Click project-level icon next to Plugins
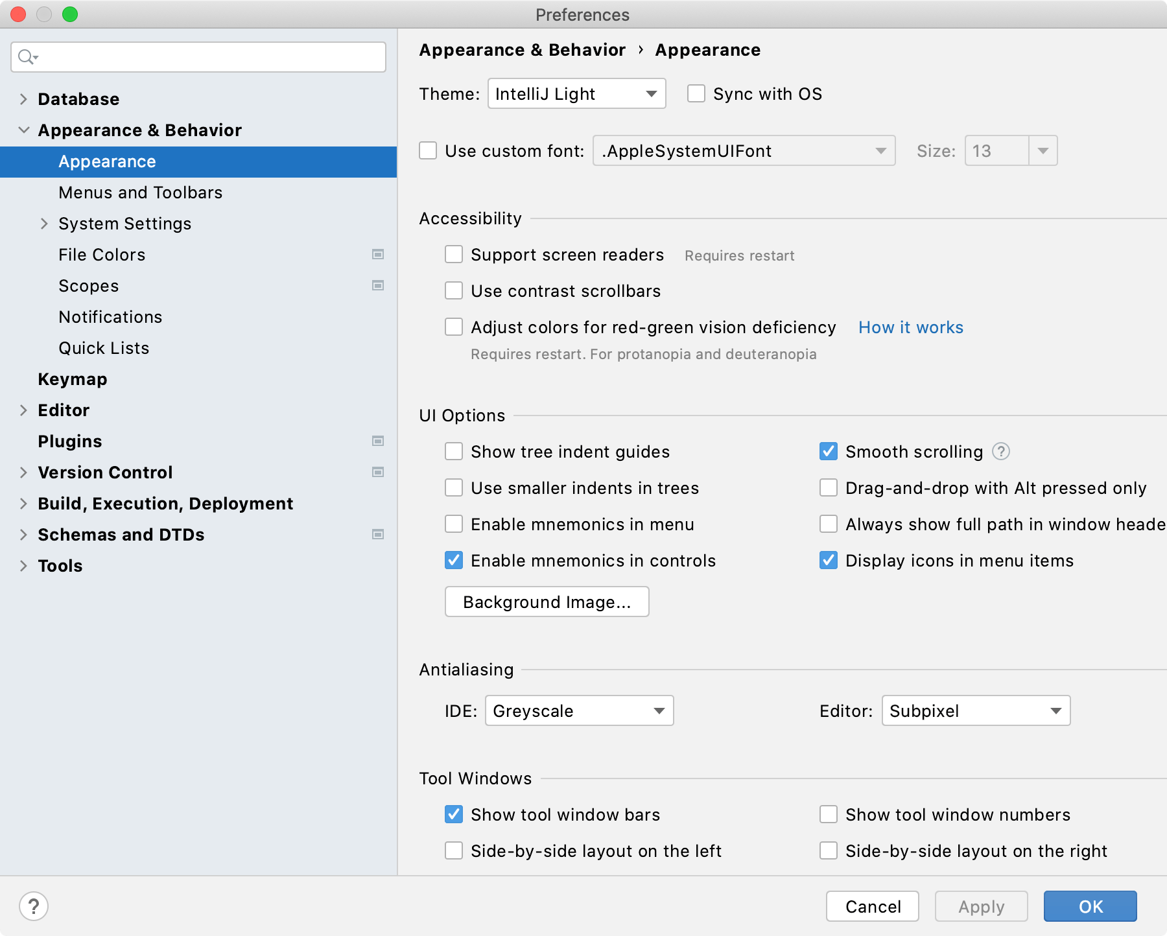The width and height of the screenshot is (1167, 936). coord(378,441)
